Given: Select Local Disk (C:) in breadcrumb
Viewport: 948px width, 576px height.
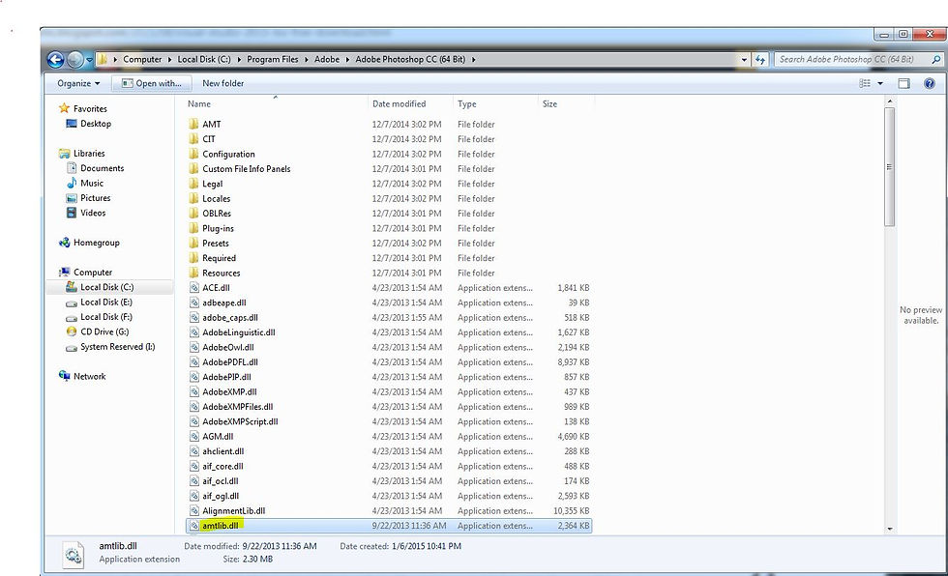Looking at the screenshot, I should (204, 59).
